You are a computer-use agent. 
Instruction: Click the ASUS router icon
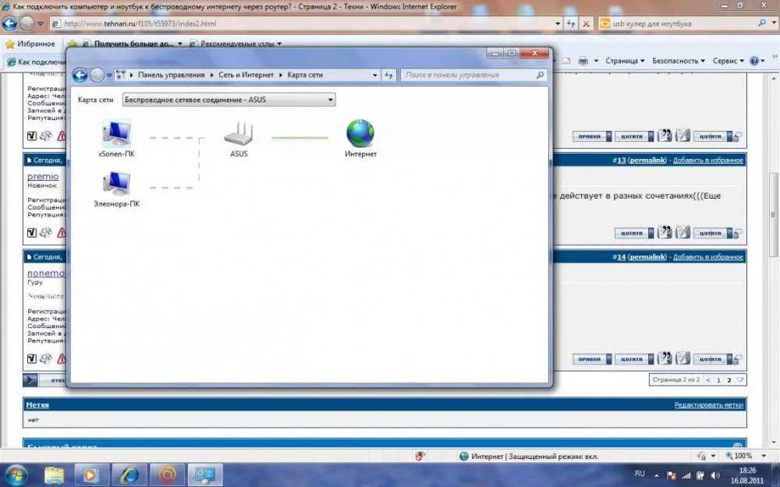[x=239, y=134]
